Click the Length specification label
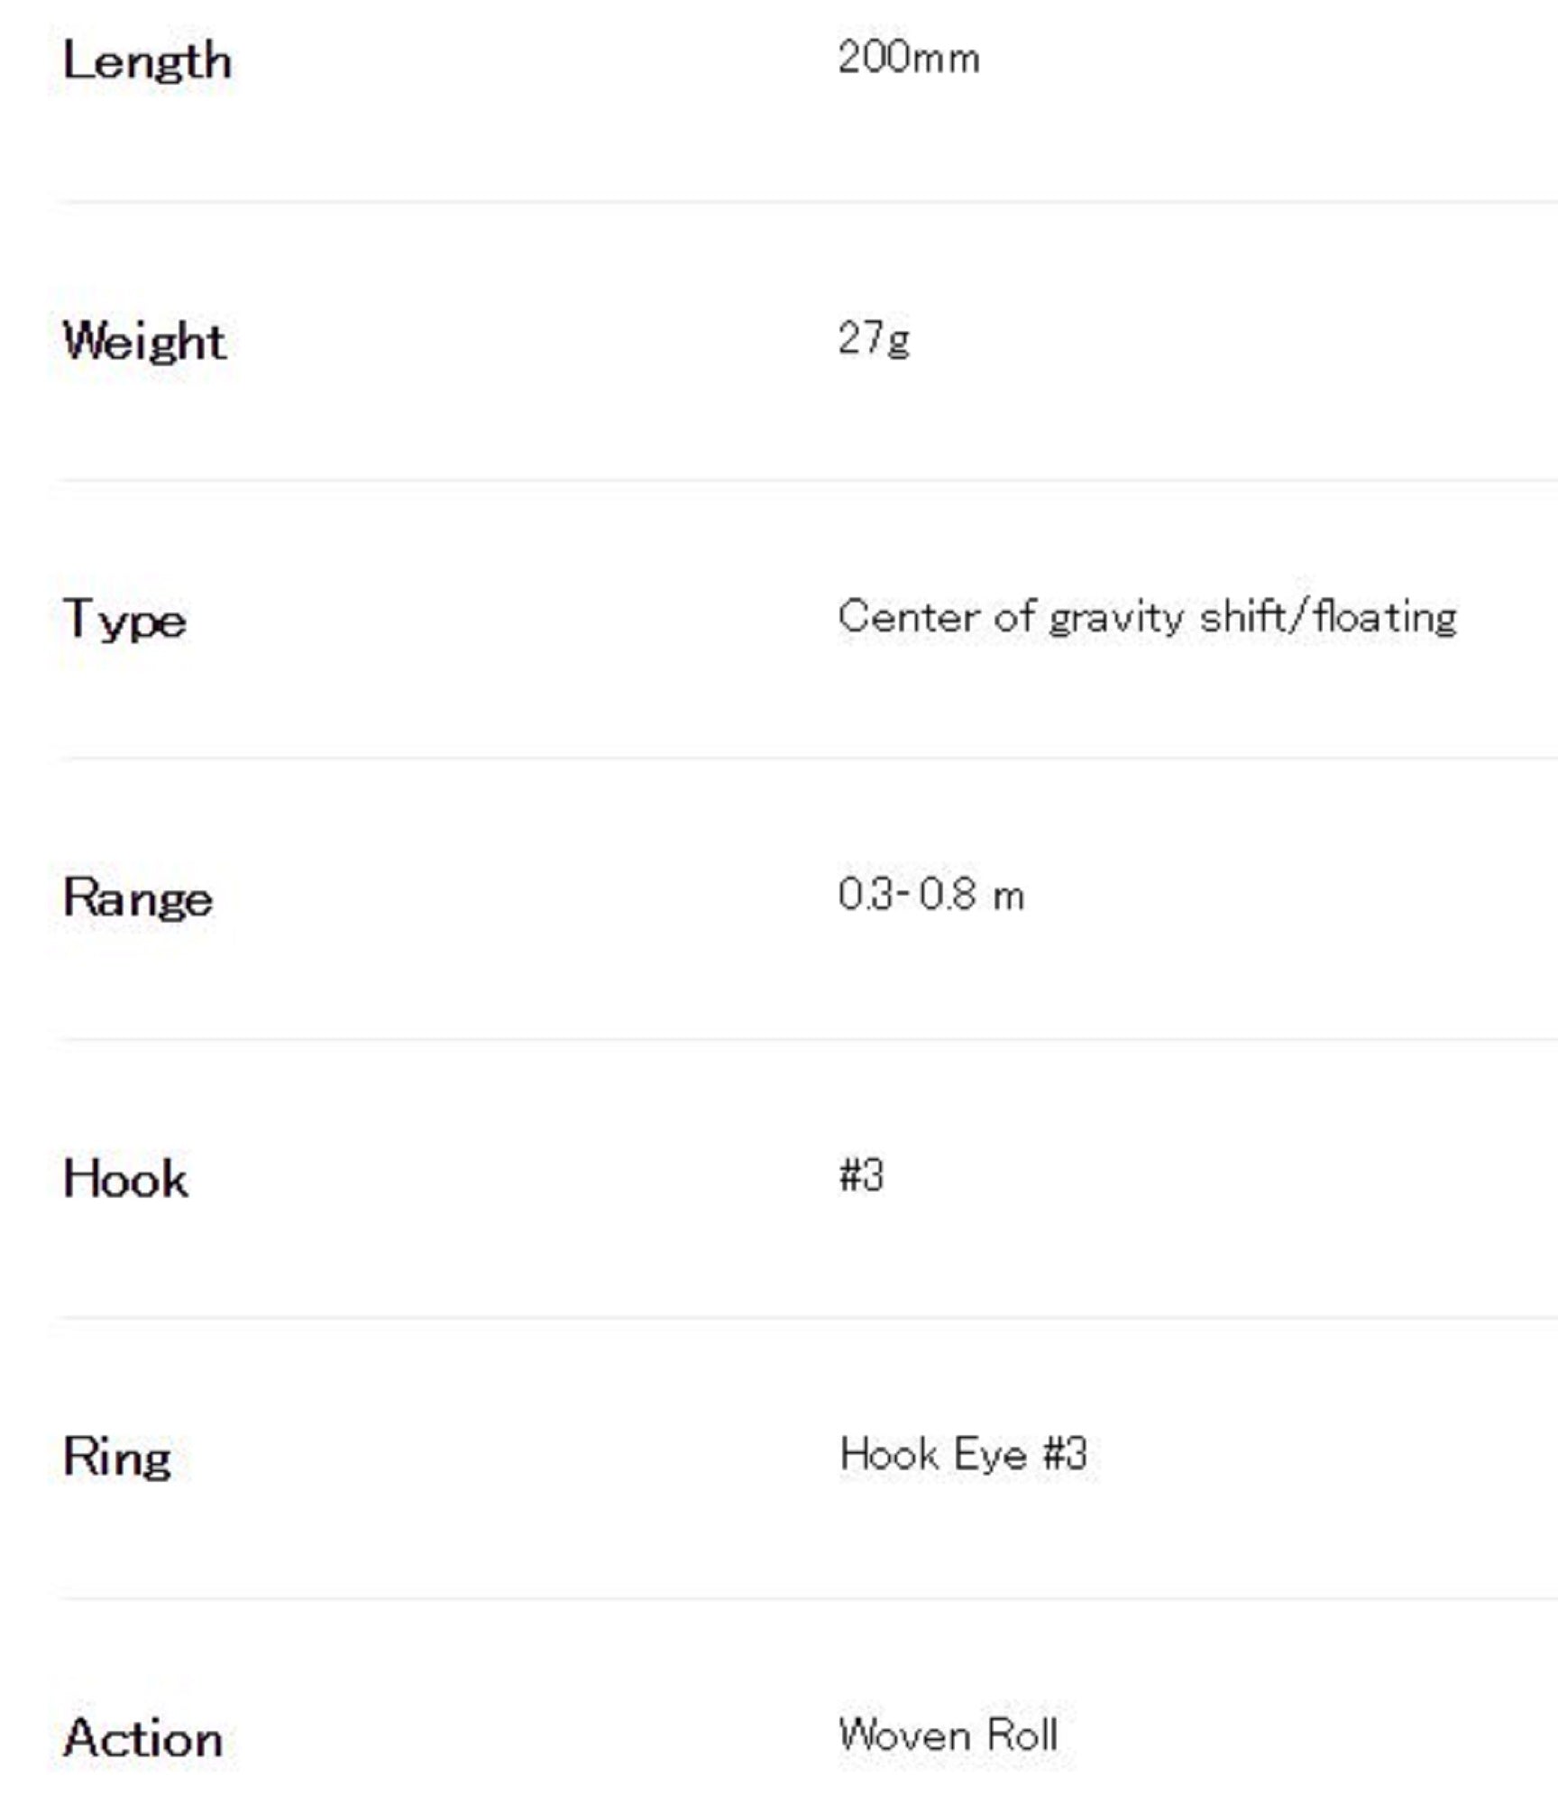Image resolution: width=1558 pixels, height=1804 pixels. [x=147, y=62]
